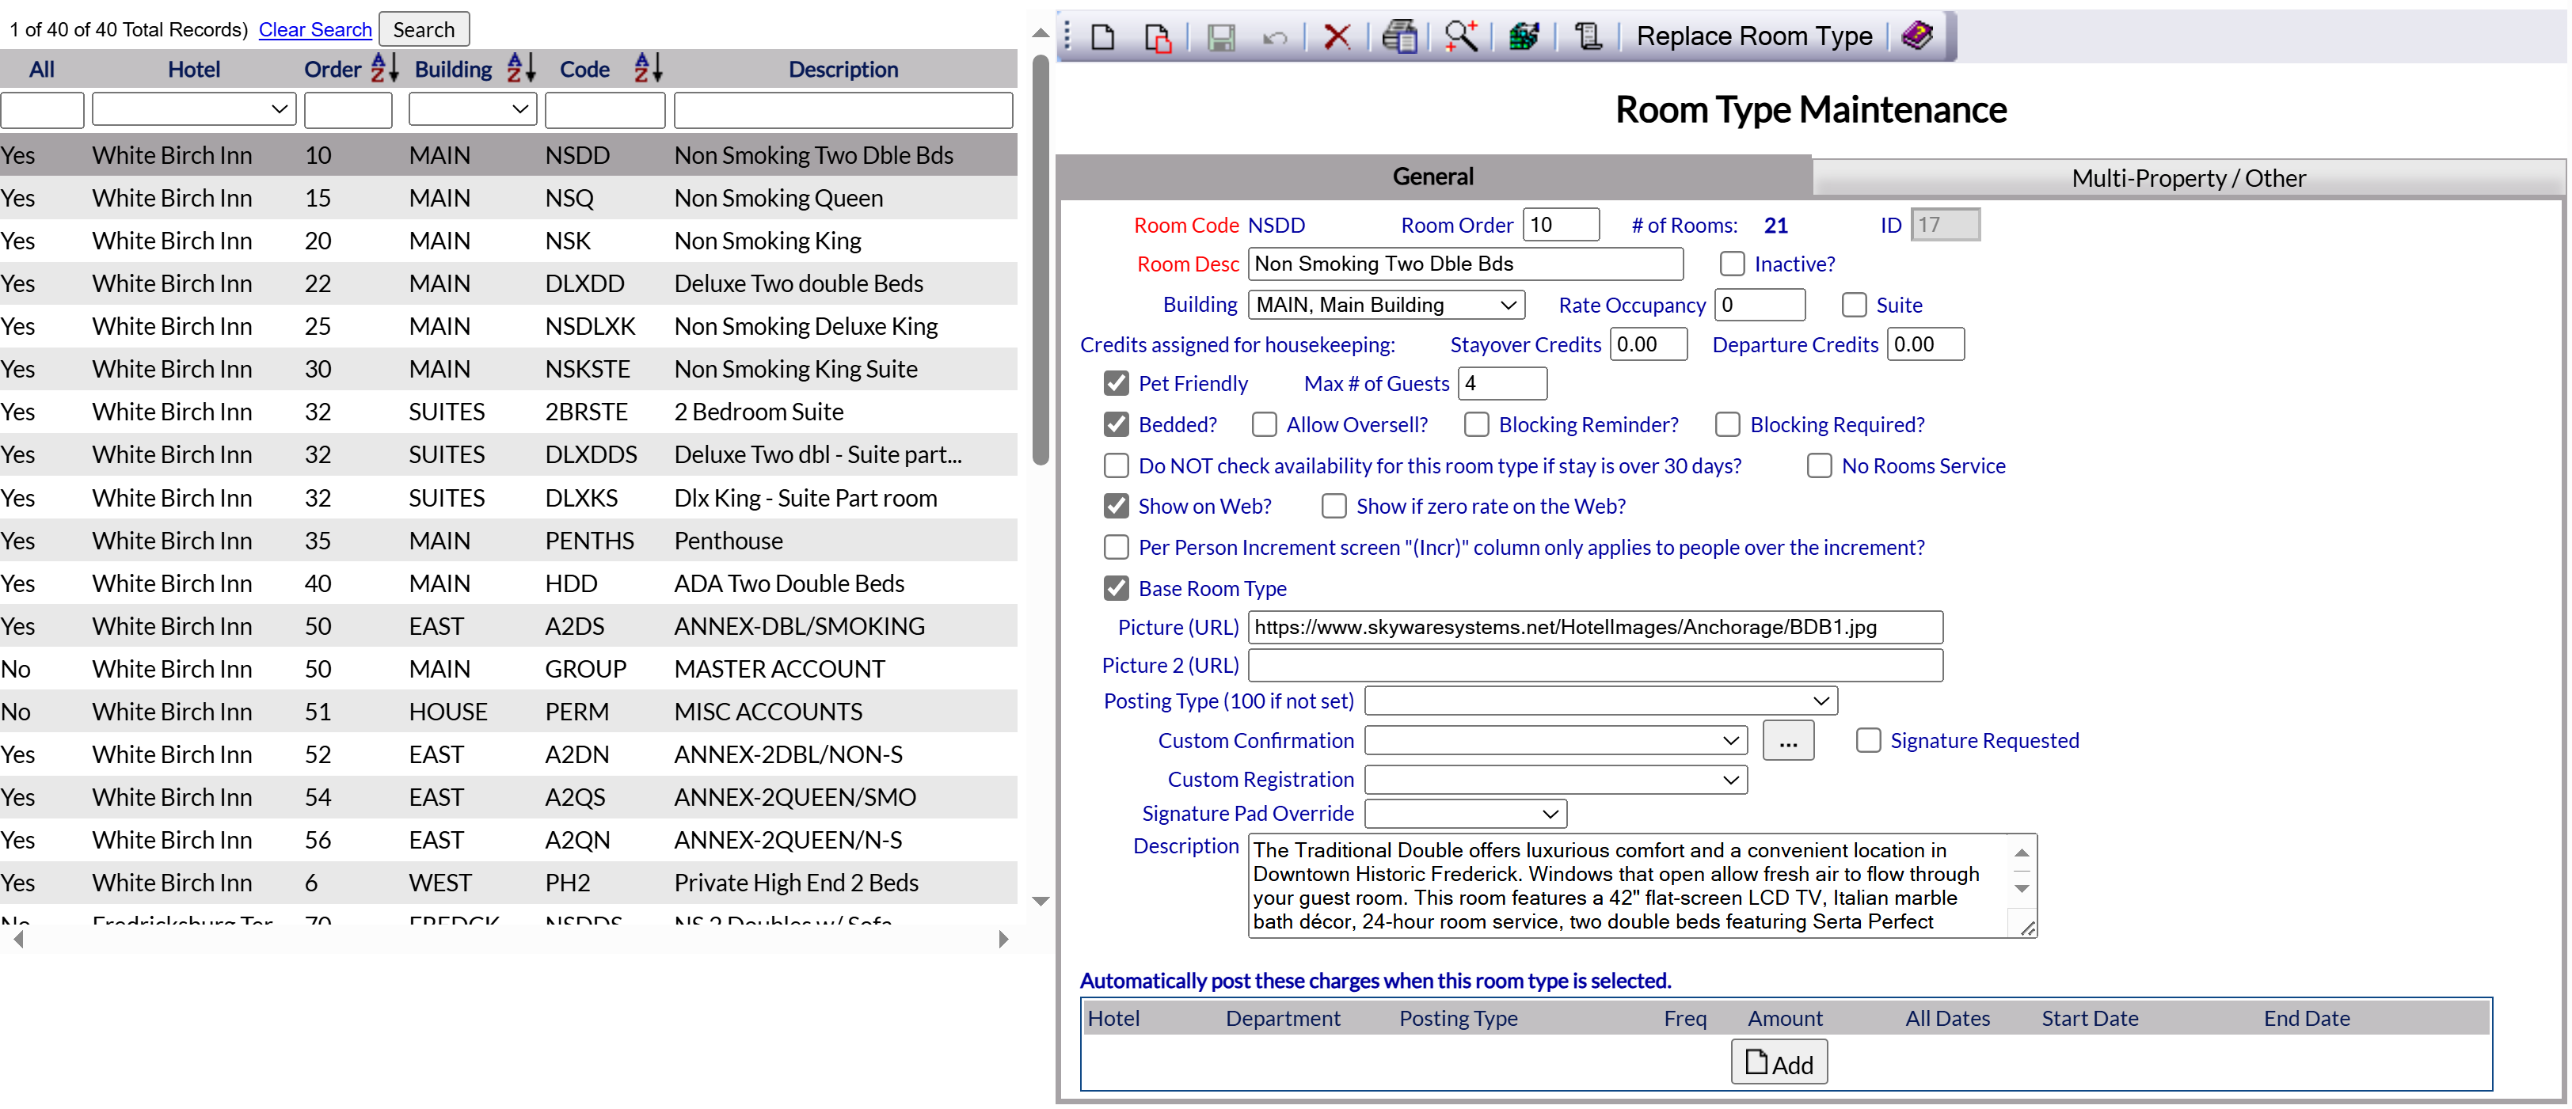2572x1109 pixels.
Task: Click the Code filter input box
Action: coord(605,110)
